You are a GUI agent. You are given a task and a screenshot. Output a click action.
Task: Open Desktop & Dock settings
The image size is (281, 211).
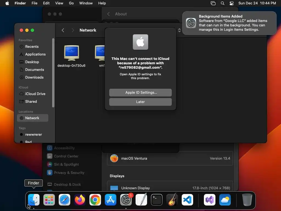click(64, 185)
